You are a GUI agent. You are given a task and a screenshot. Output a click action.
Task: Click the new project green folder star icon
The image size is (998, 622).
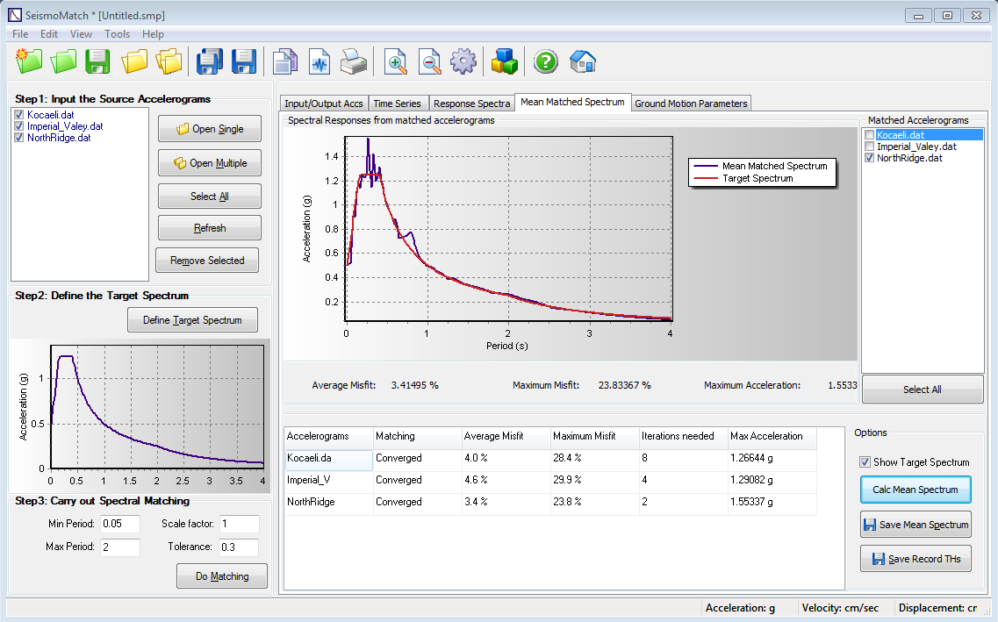coord(29,61)
